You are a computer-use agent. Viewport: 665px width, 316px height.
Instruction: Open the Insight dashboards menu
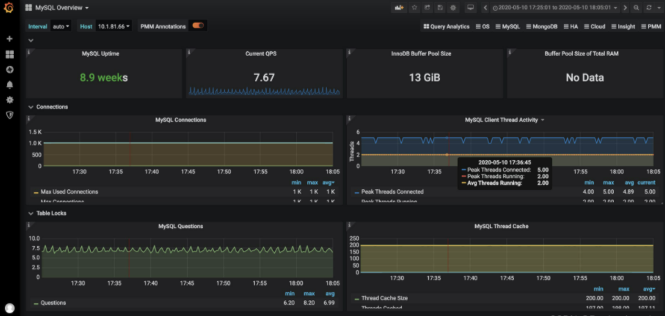click(623, 26)
